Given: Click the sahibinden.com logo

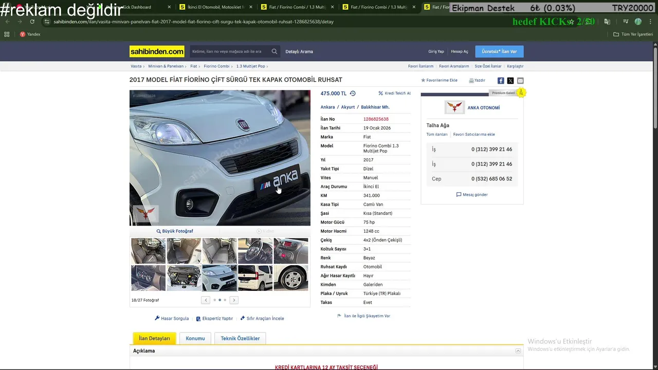Looking at the screenshot, I should [157, 51].
